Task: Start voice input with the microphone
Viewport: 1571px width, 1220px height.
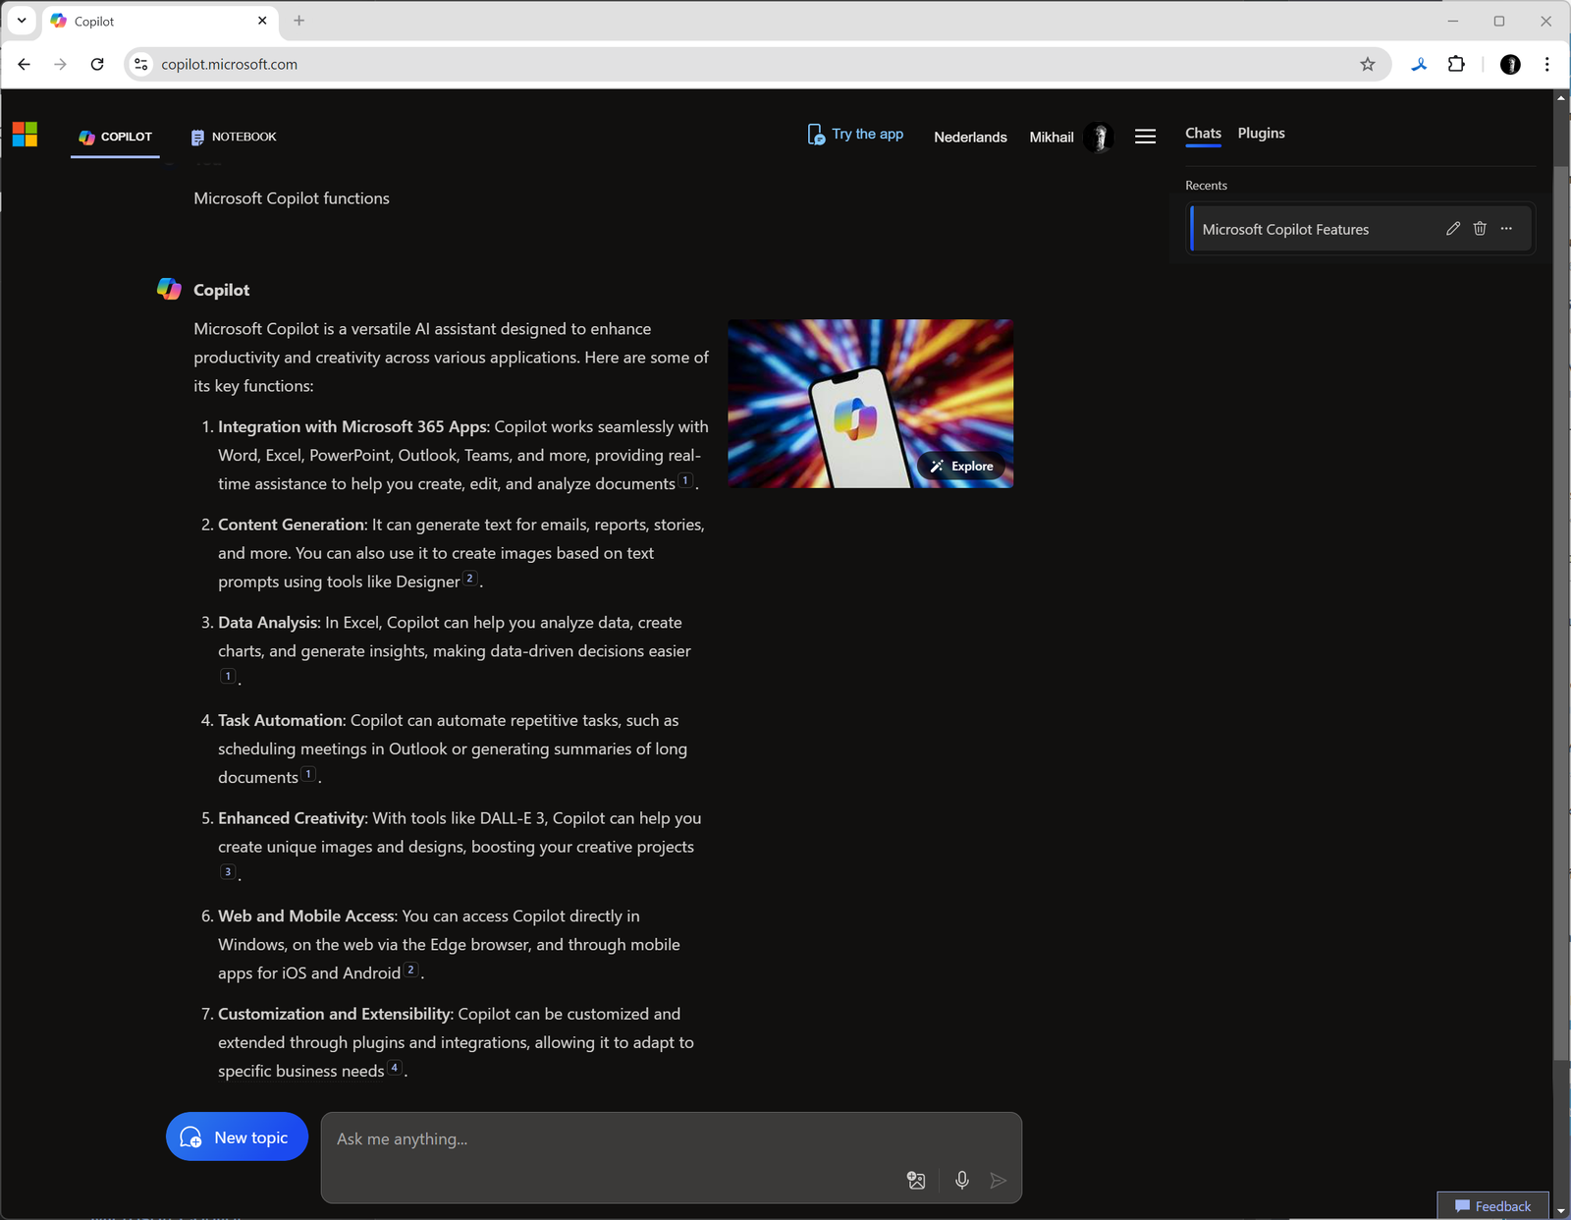Action: click(x=962, y=1180)
